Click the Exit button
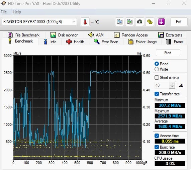191x170 pixels. 179,22
